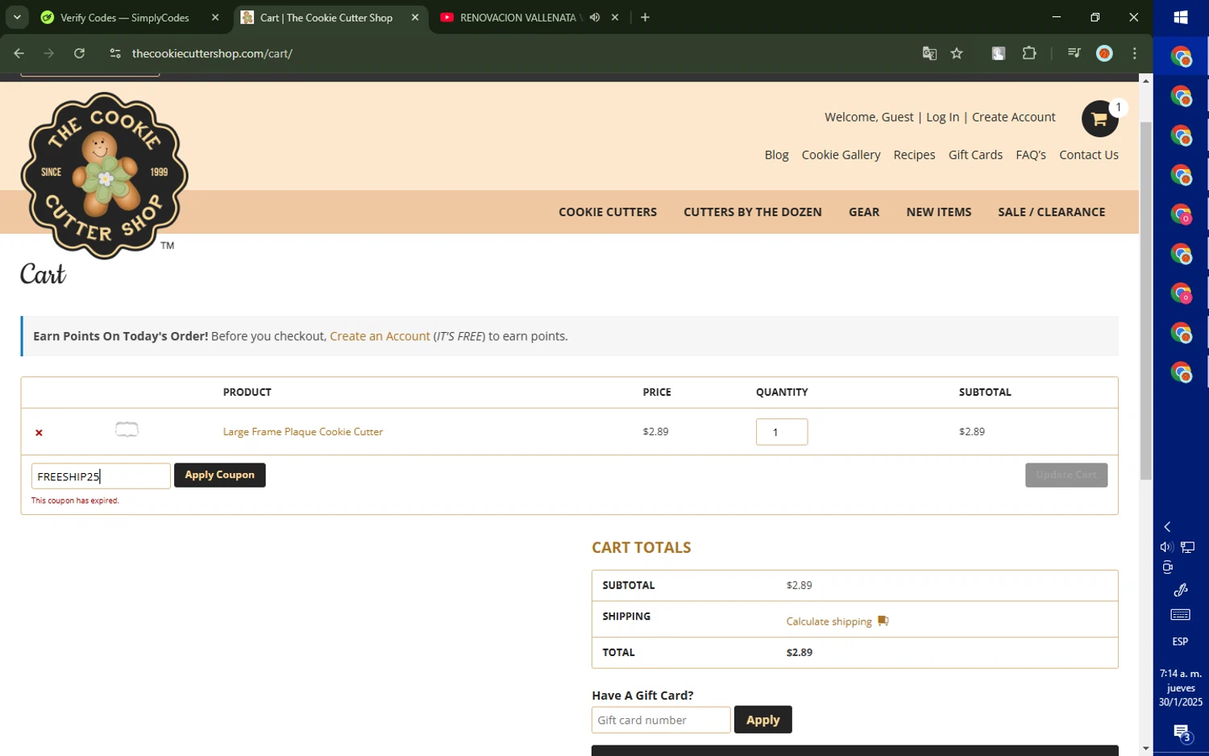Click Create an Account link in points notice
1209x756 pixels.
[380, 336]
